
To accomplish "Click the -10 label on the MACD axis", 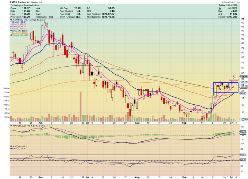I will [x=242, y=143].
